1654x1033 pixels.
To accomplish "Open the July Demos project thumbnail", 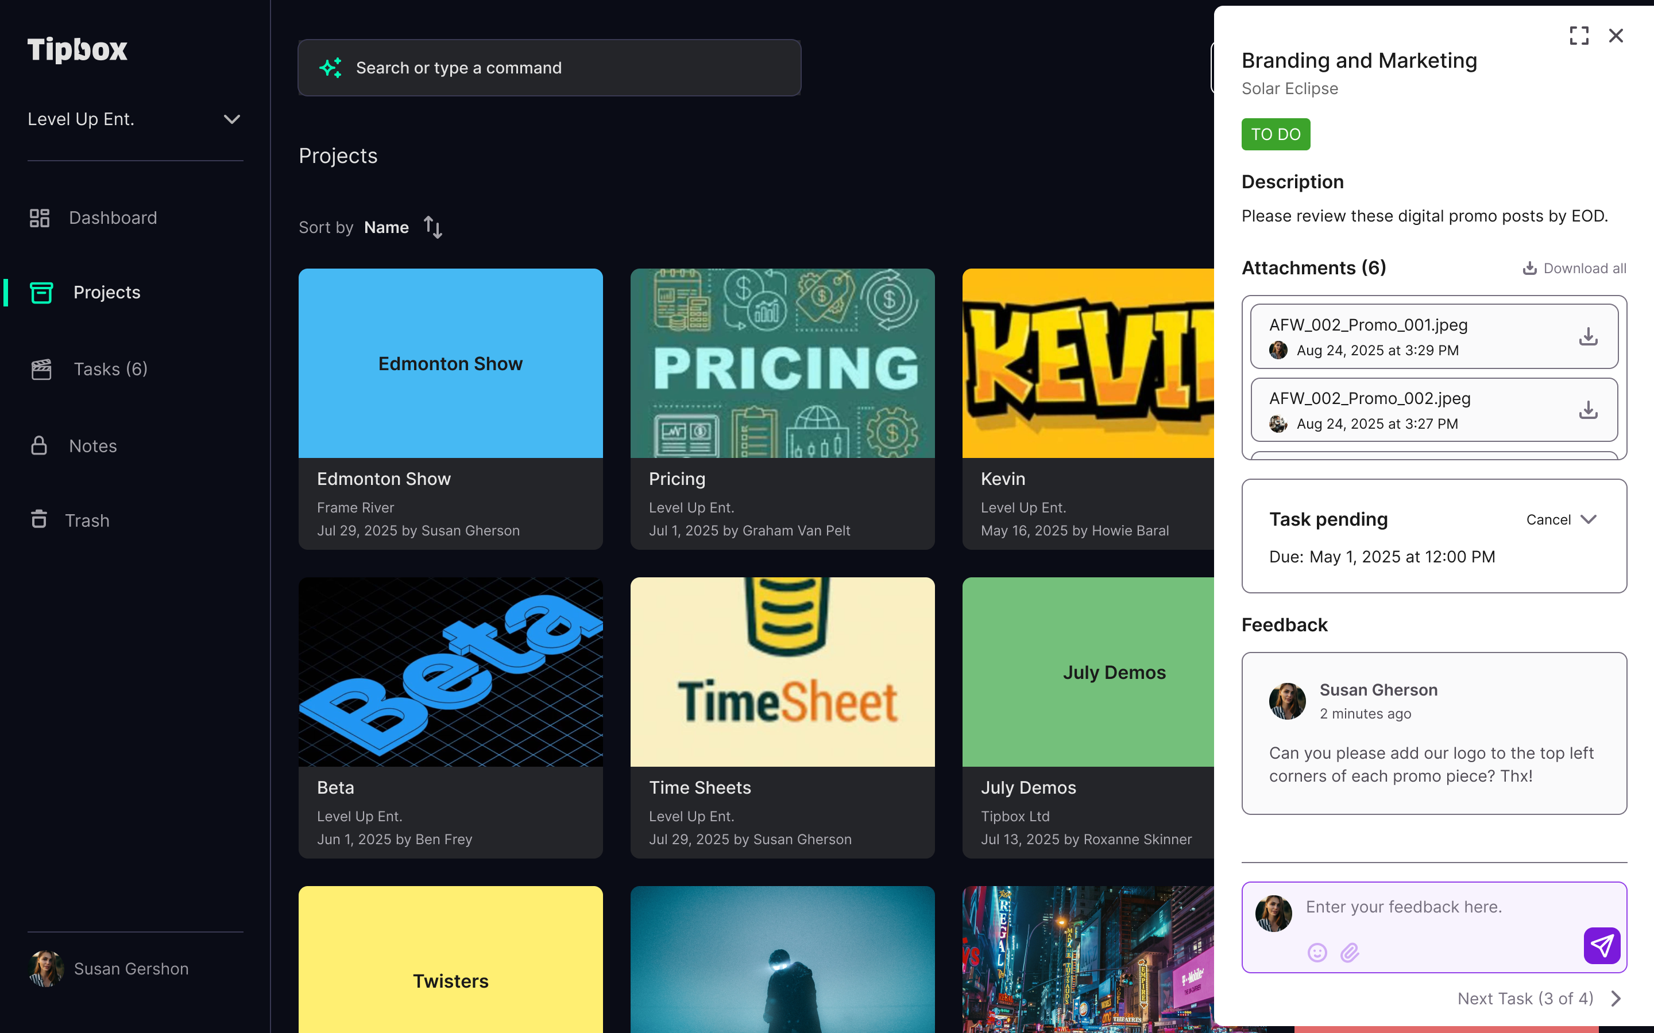I will (x=1088, y=671).
